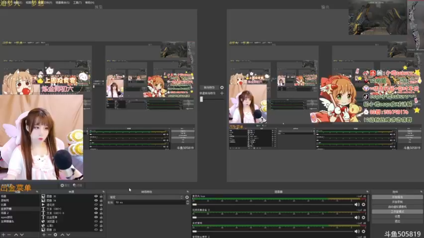424x238 pixels.
Task: Float the sources dock via its corner icon
Action: pyautogui.click(x=103, y=192)
